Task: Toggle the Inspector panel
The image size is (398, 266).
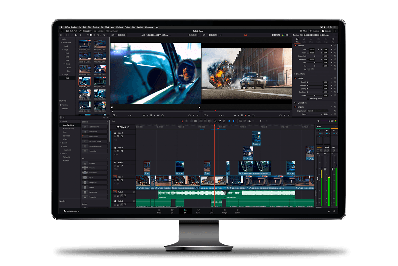Action: coord(326,31)
